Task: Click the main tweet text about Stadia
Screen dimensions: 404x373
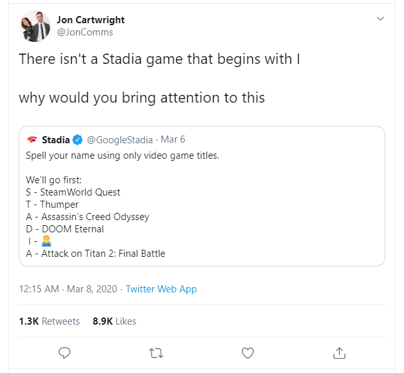Action: [159, 59]
